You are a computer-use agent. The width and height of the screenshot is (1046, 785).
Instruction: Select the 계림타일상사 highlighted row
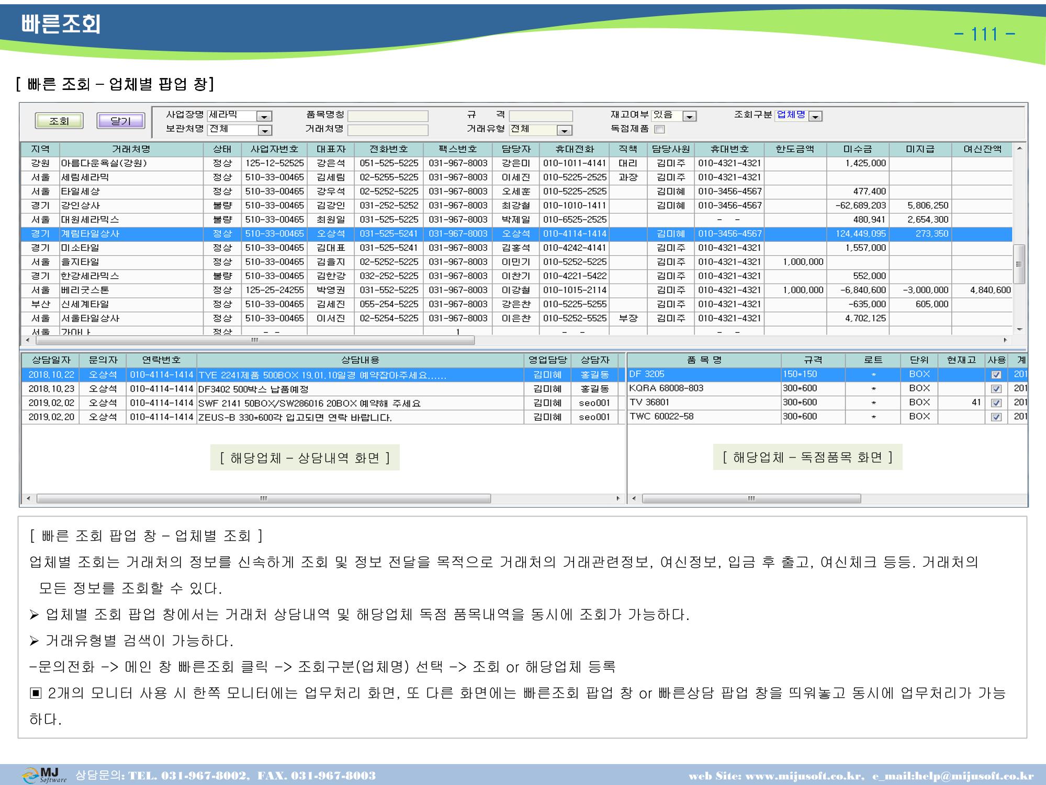516,234
